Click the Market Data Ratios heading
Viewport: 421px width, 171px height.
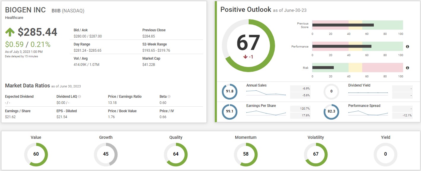[x=27, y=86]
